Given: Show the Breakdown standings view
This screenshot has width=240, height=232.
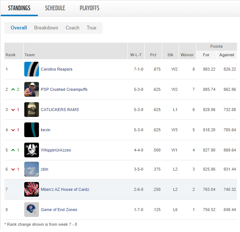Looking at the screenshot, I should 46,28.
